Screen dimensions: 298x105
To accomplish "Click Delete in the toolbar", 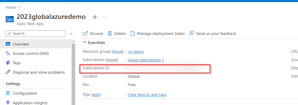I will click(x=117, y=34).
